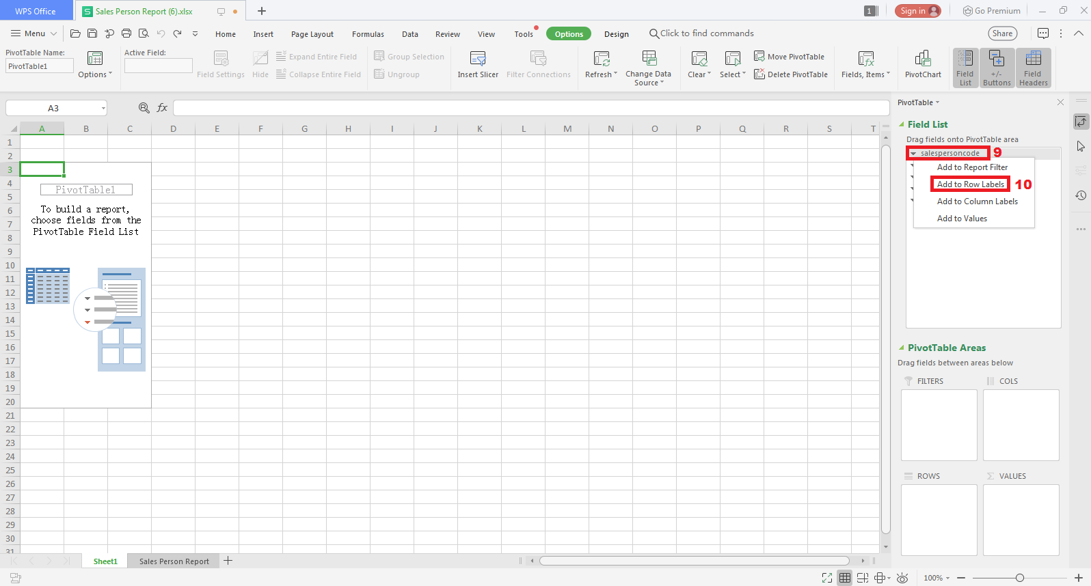
Task: Click the Change Data Source icon
Action: point(649,59)
